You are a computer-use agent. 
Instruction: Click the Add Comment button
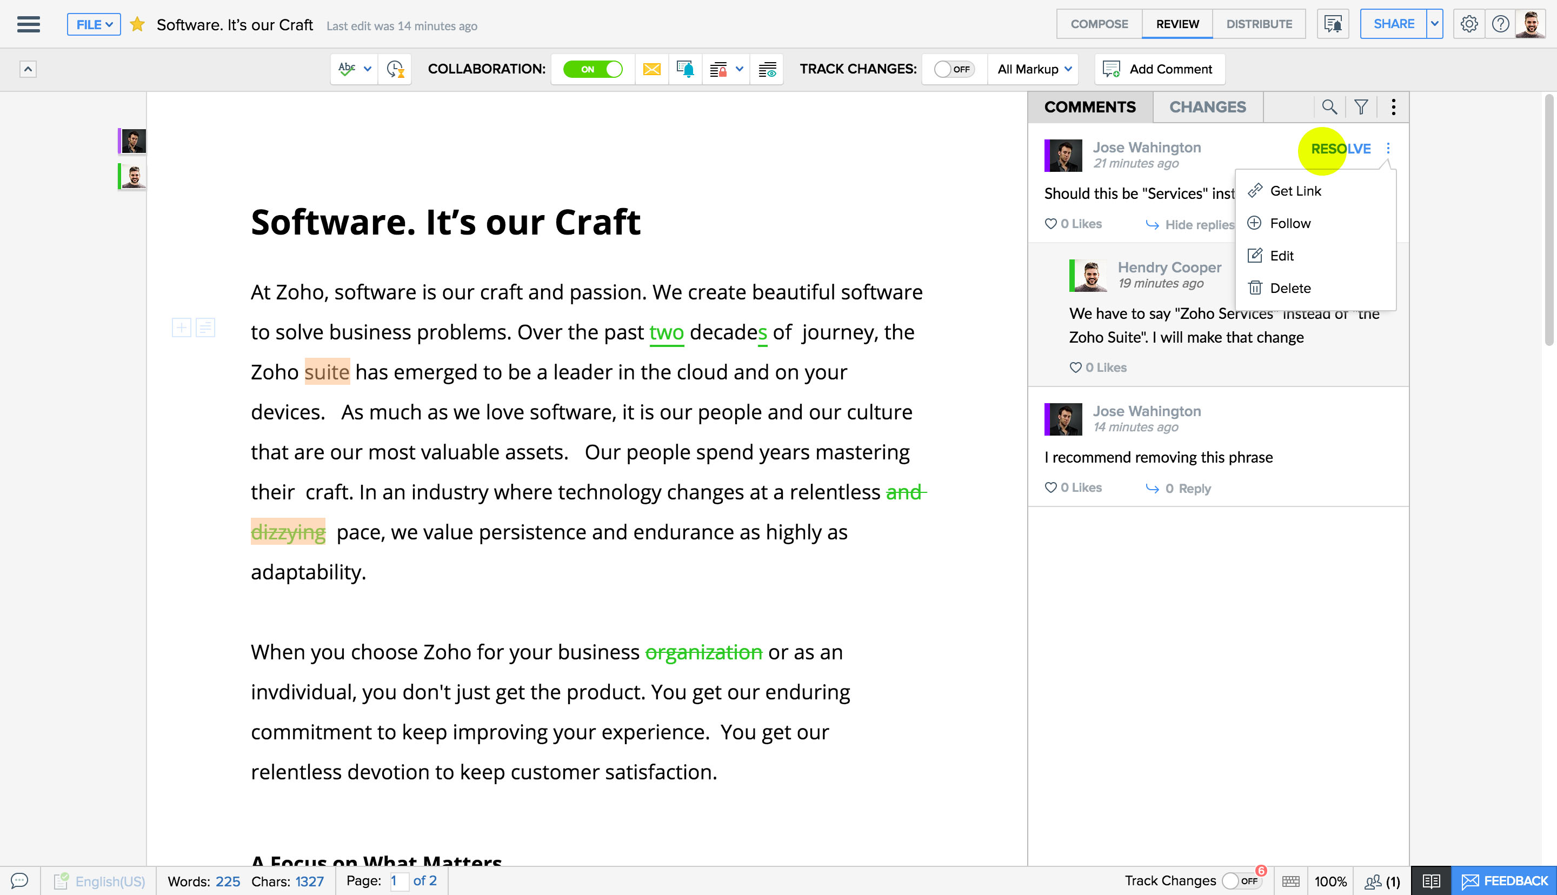click(x=1159, y=69)
